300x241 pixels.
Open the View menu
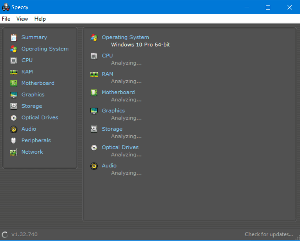point(22,19)
